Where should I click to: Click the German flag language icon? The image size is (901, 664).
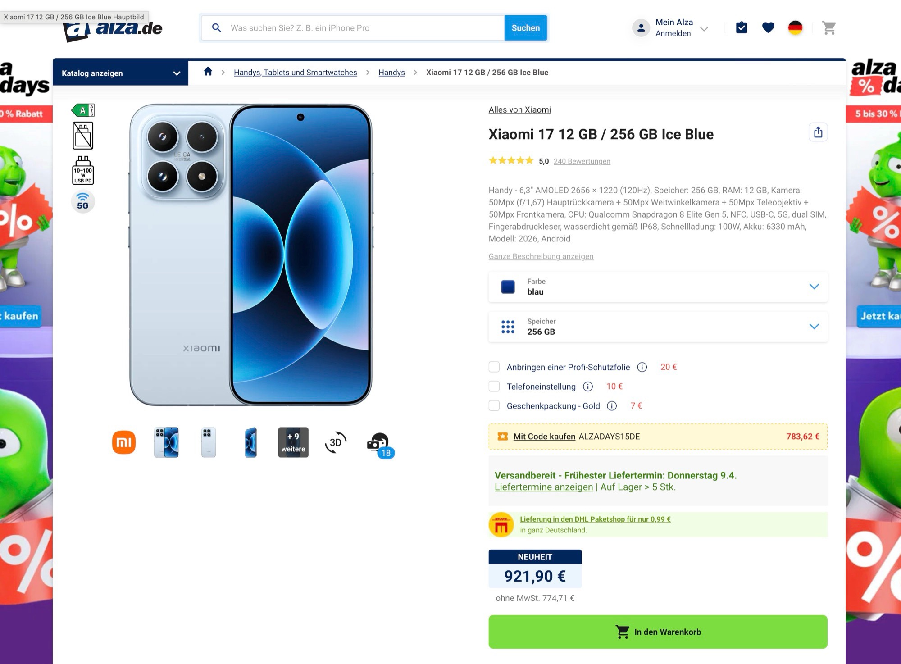(x=795, y=28)
